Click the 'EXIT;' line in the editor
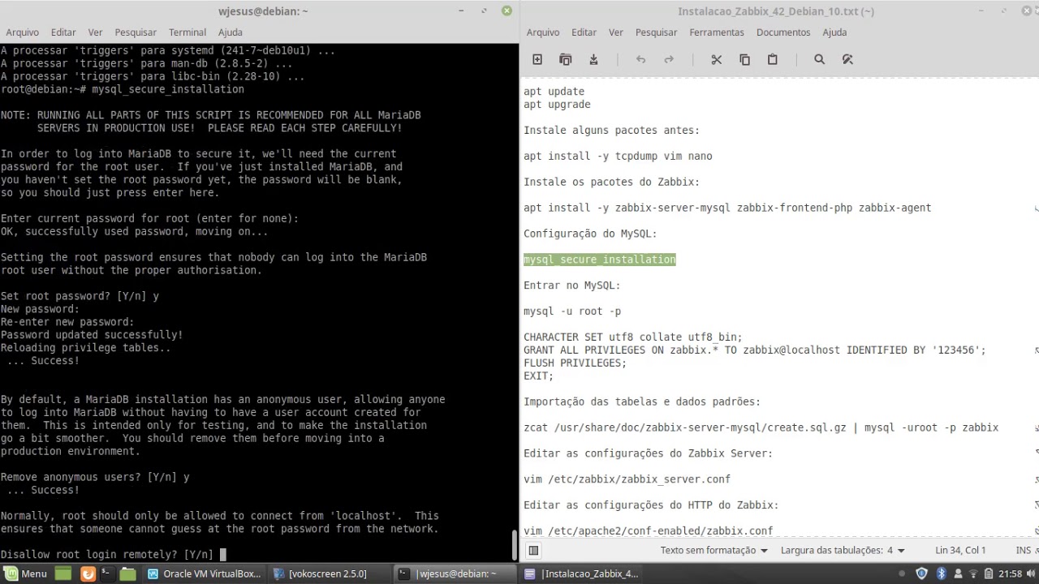Screen dimensions: 1039x584 pyautogui.click(x=538, y=376)
